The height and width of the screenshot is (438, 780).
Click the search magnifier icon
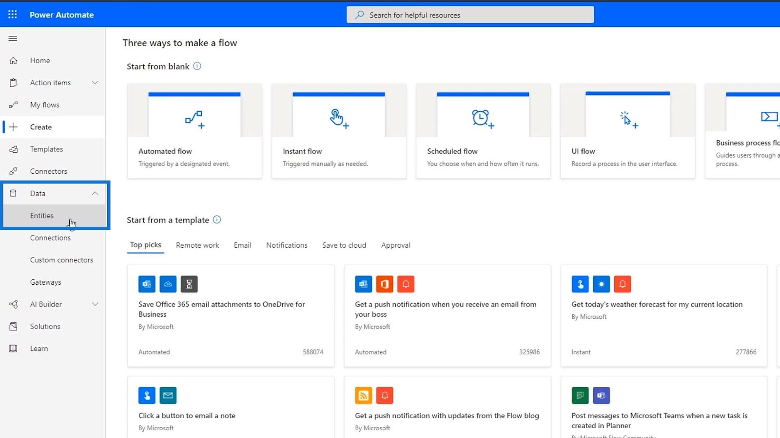[x=359, y=15]
